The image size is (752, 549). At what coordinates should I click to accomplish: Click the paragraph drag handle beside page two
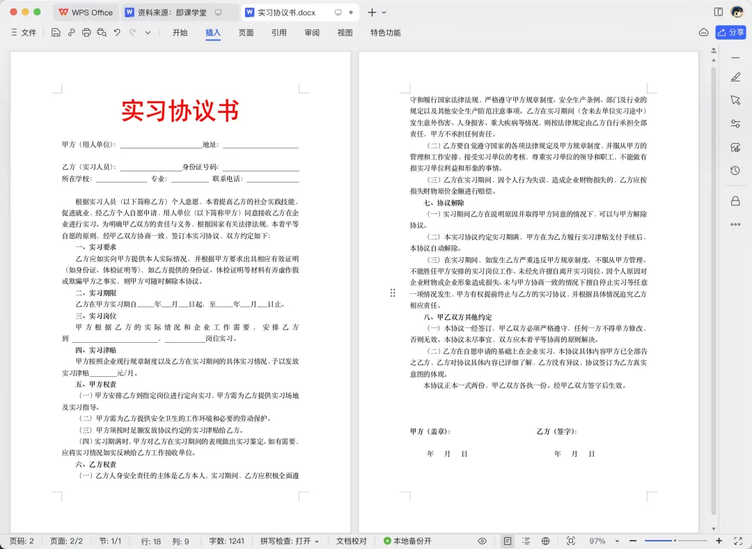[393, 293]
